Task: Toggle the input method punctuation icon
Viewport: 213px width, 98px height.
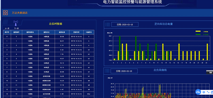Action: (208, 93)
